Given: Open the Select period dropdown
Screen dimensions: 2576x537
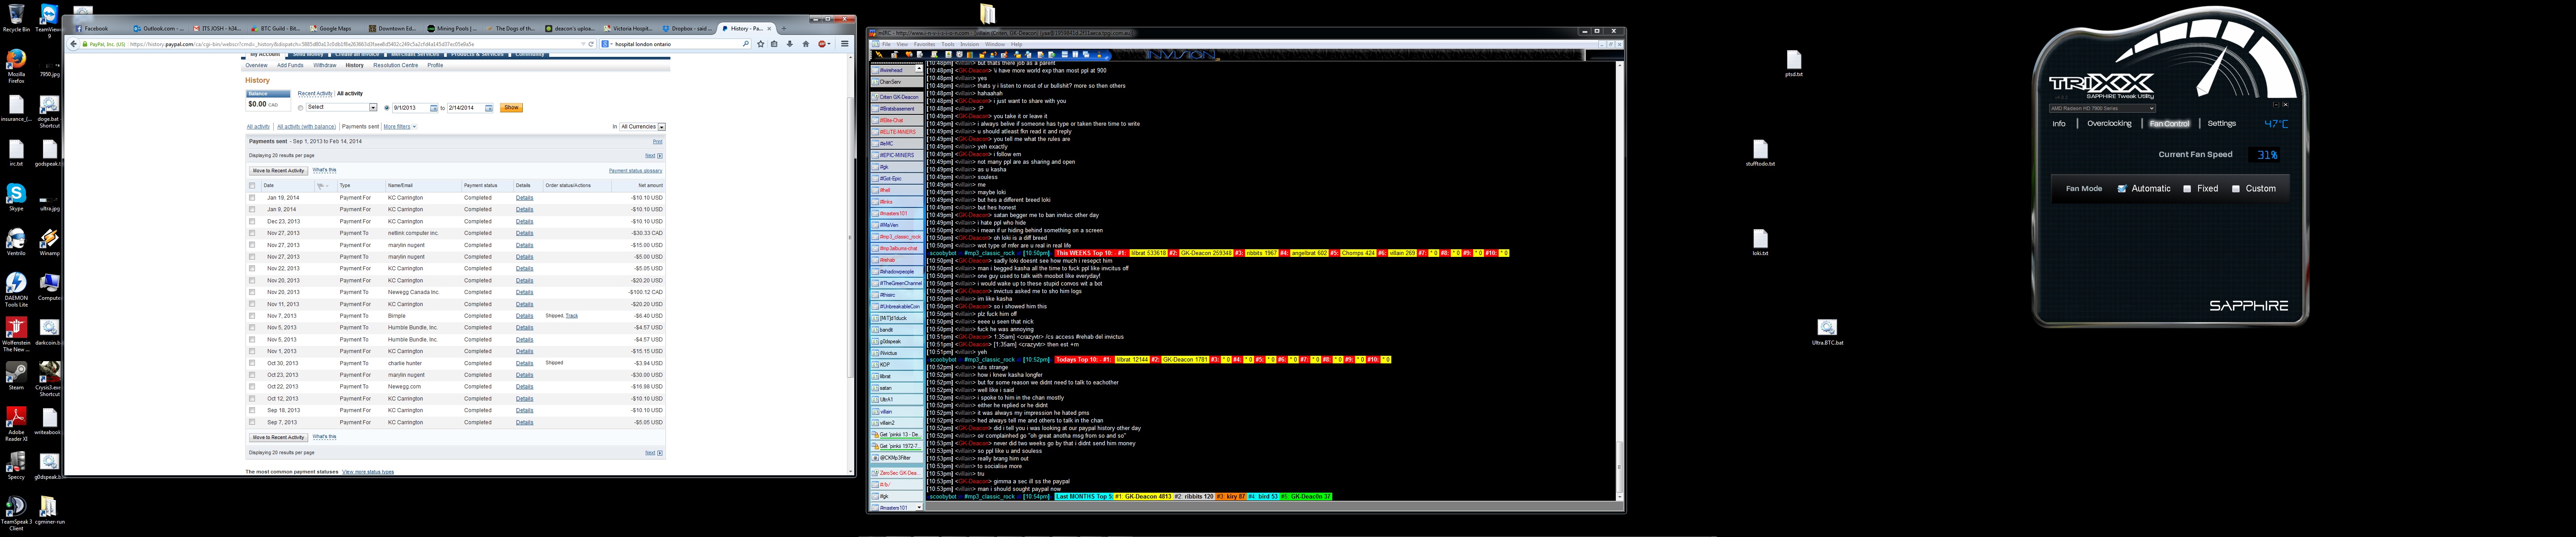Looking at the screenshot, I should (x=342, y=108).
